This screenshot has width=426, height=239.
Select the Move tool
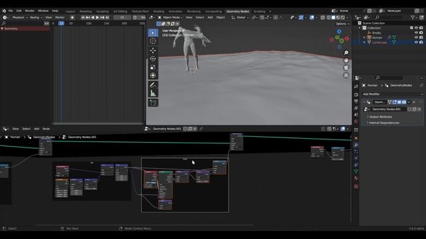(x=153, y=50)
